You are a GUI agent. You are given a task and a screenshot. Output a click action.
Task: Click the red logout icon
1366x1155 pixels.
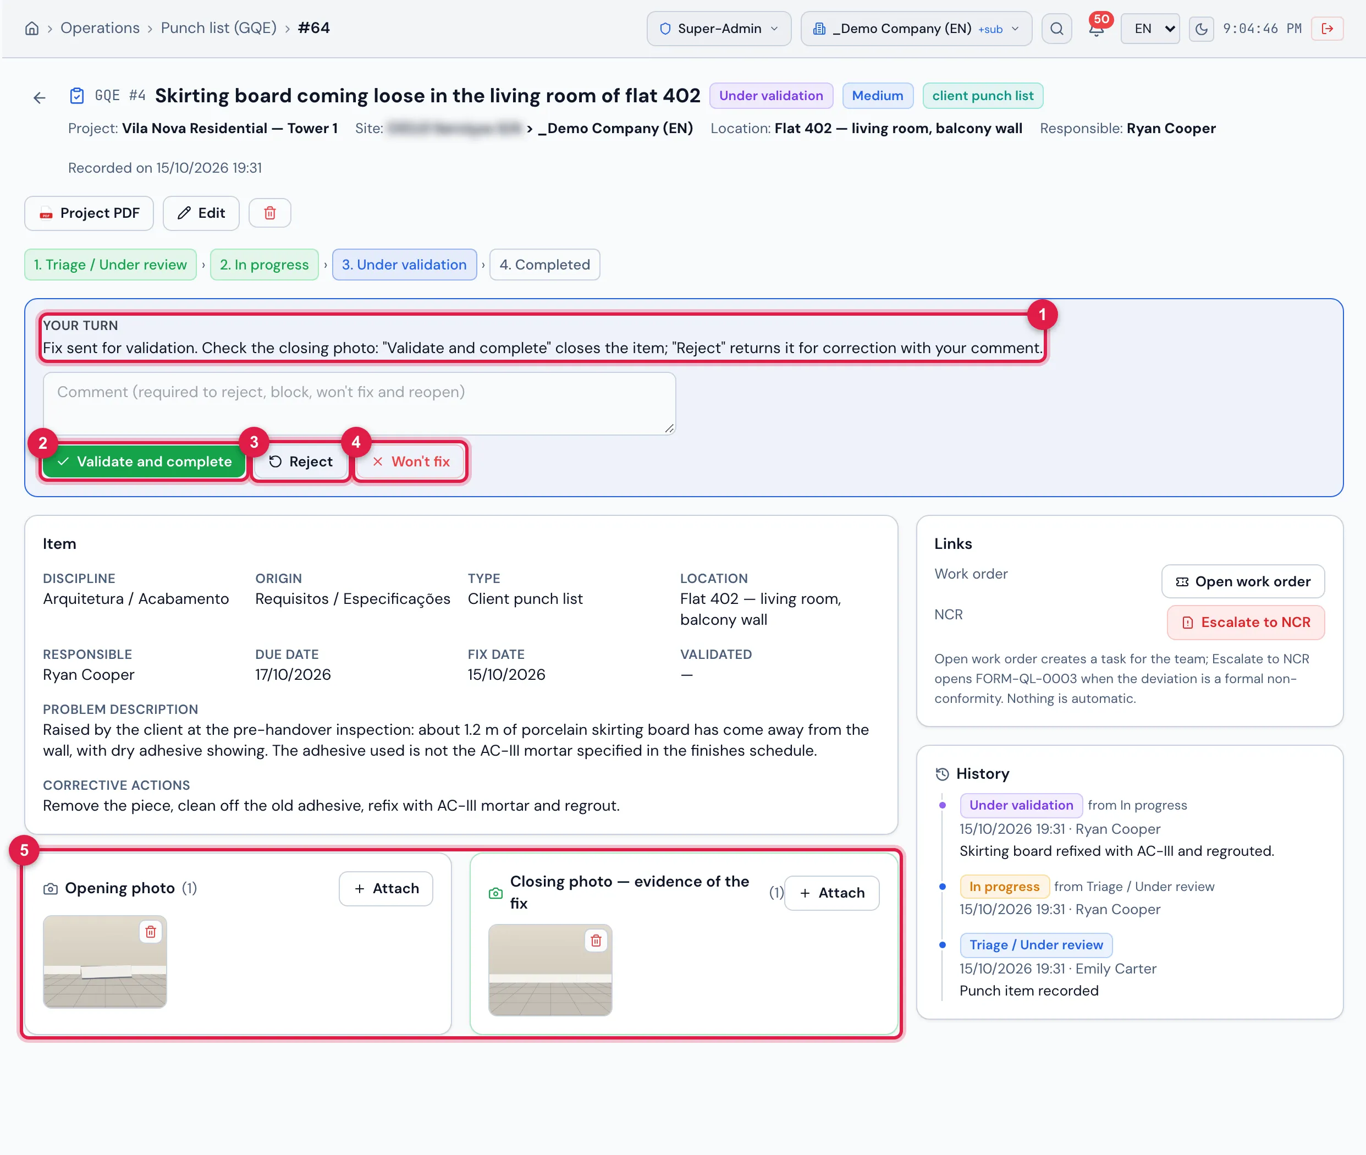coord(1327,29)
